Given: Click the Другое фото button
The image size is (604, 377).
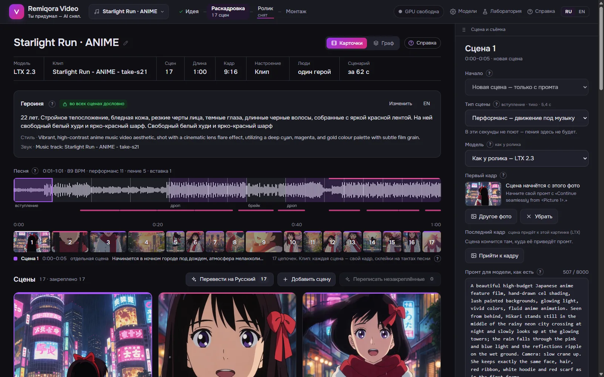Looking at the screenshot, I should (x=491, y=216).
